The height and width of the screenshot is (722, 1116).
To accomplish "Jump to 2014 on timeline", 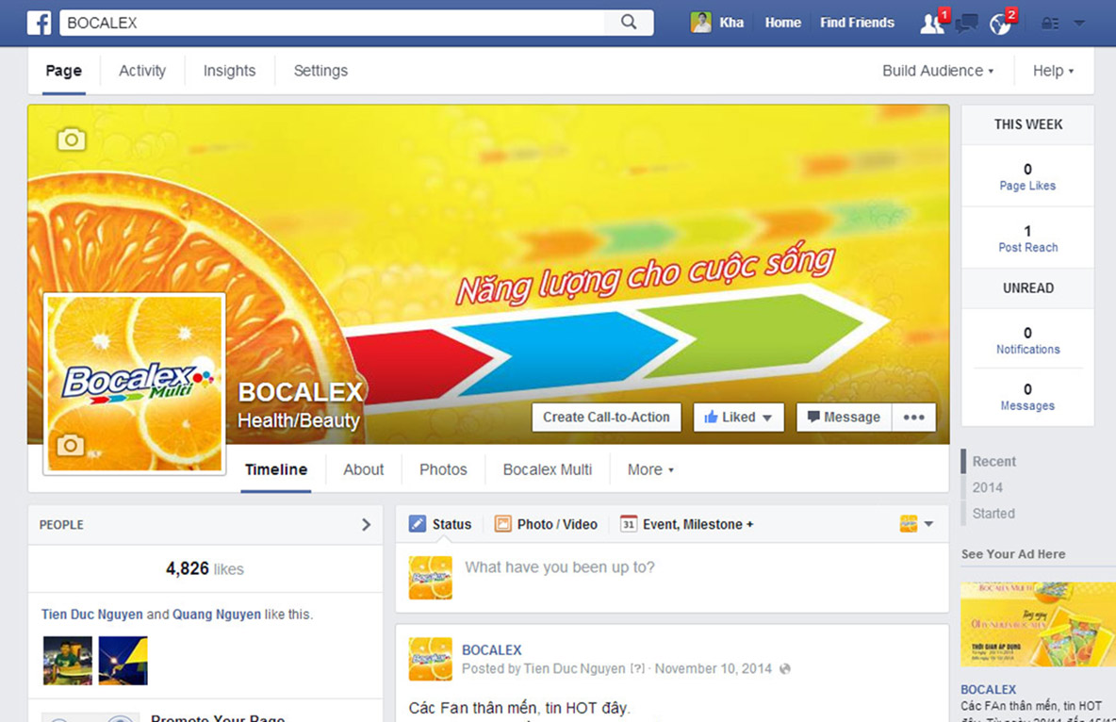I will [987, 487].
